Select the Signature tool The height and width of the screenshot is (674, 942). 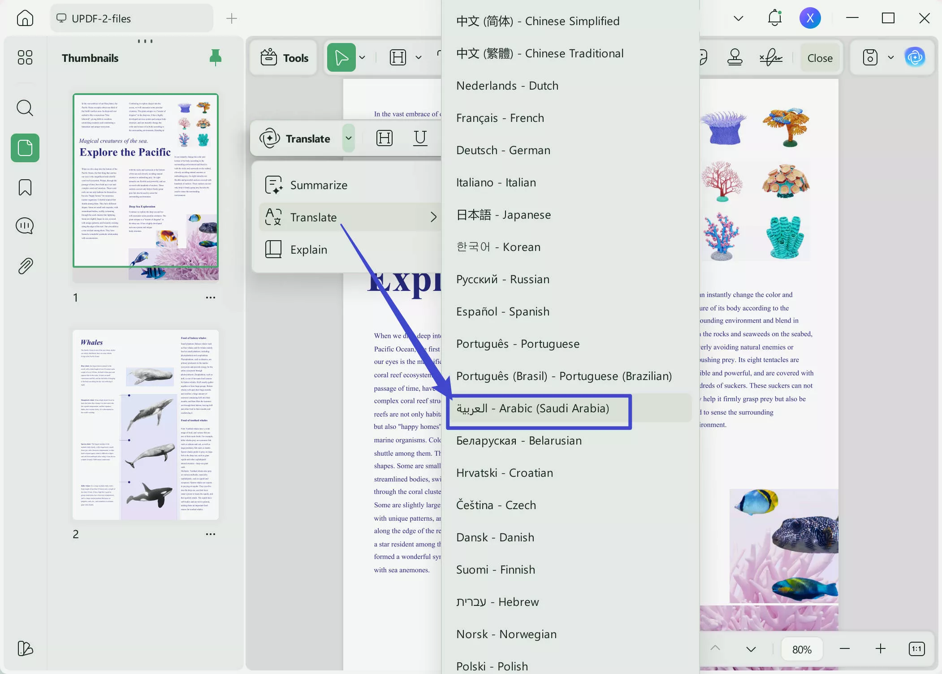coord(772,57)
